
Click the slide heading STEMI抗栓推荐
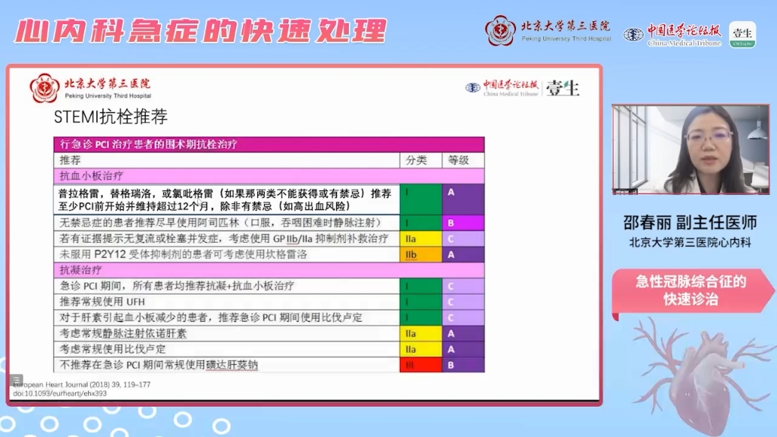[x=111, y=117]
